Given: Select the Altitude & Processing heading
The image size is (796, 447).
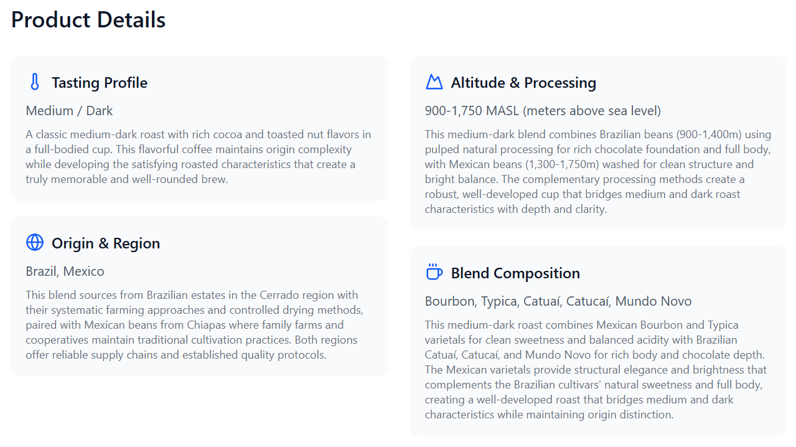Looking at the screenshot, I should [x=523, y=83].
